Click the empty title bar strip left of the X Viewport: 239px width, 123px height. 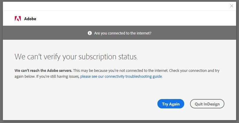(117, 6)
